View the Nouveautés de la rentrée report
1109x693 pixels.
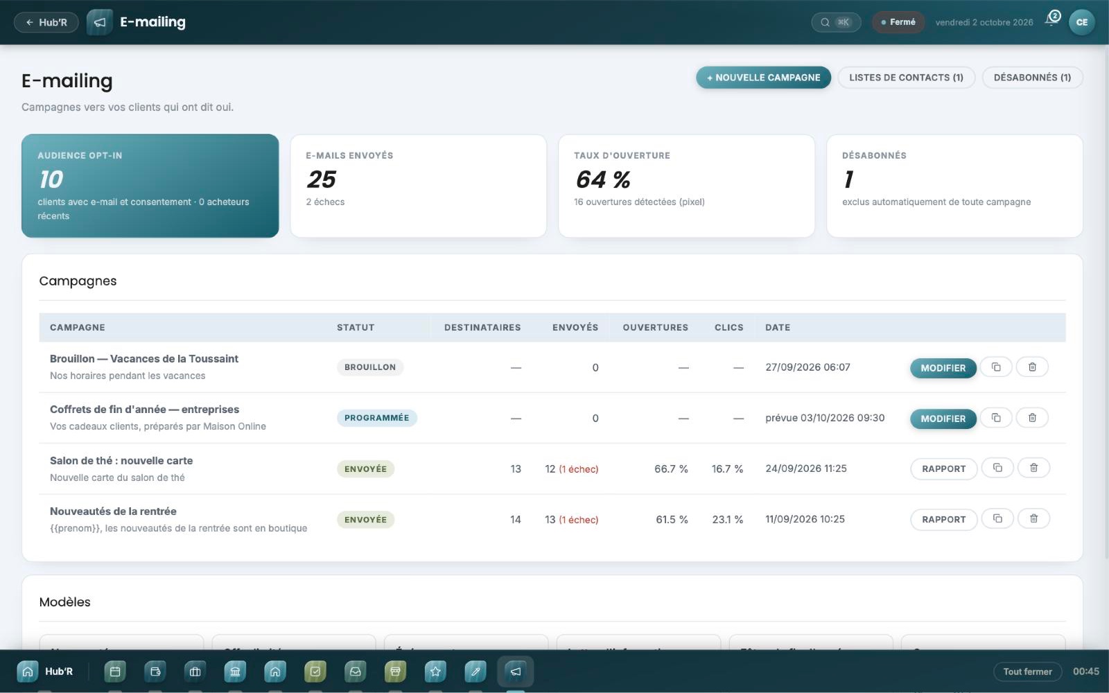tap(943, 520)
